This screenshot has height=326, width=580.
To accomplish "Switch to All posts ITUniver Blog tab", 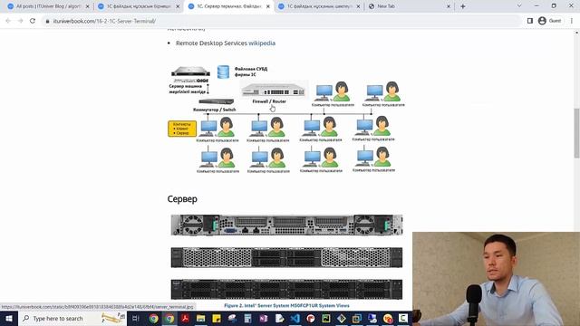I will [x=47, y=6].
